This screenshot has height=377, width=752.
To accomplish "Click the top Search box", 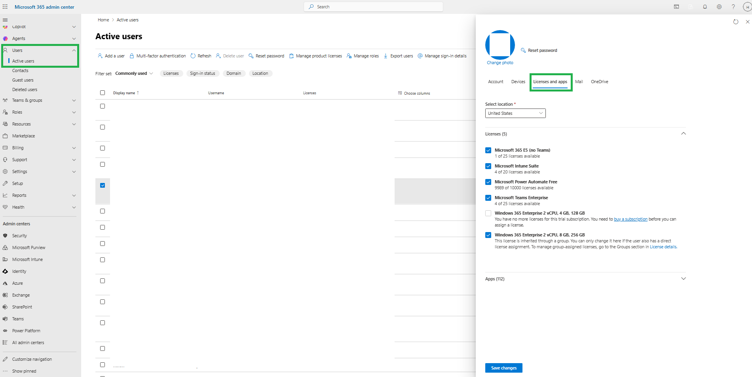I will (x=373, y=7).
